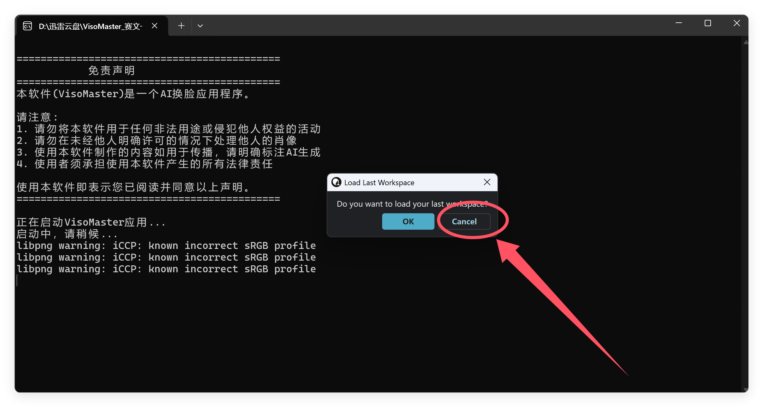Click the terminal command prompt tab icon
763x407 pixels.
(x=27, y=26)
